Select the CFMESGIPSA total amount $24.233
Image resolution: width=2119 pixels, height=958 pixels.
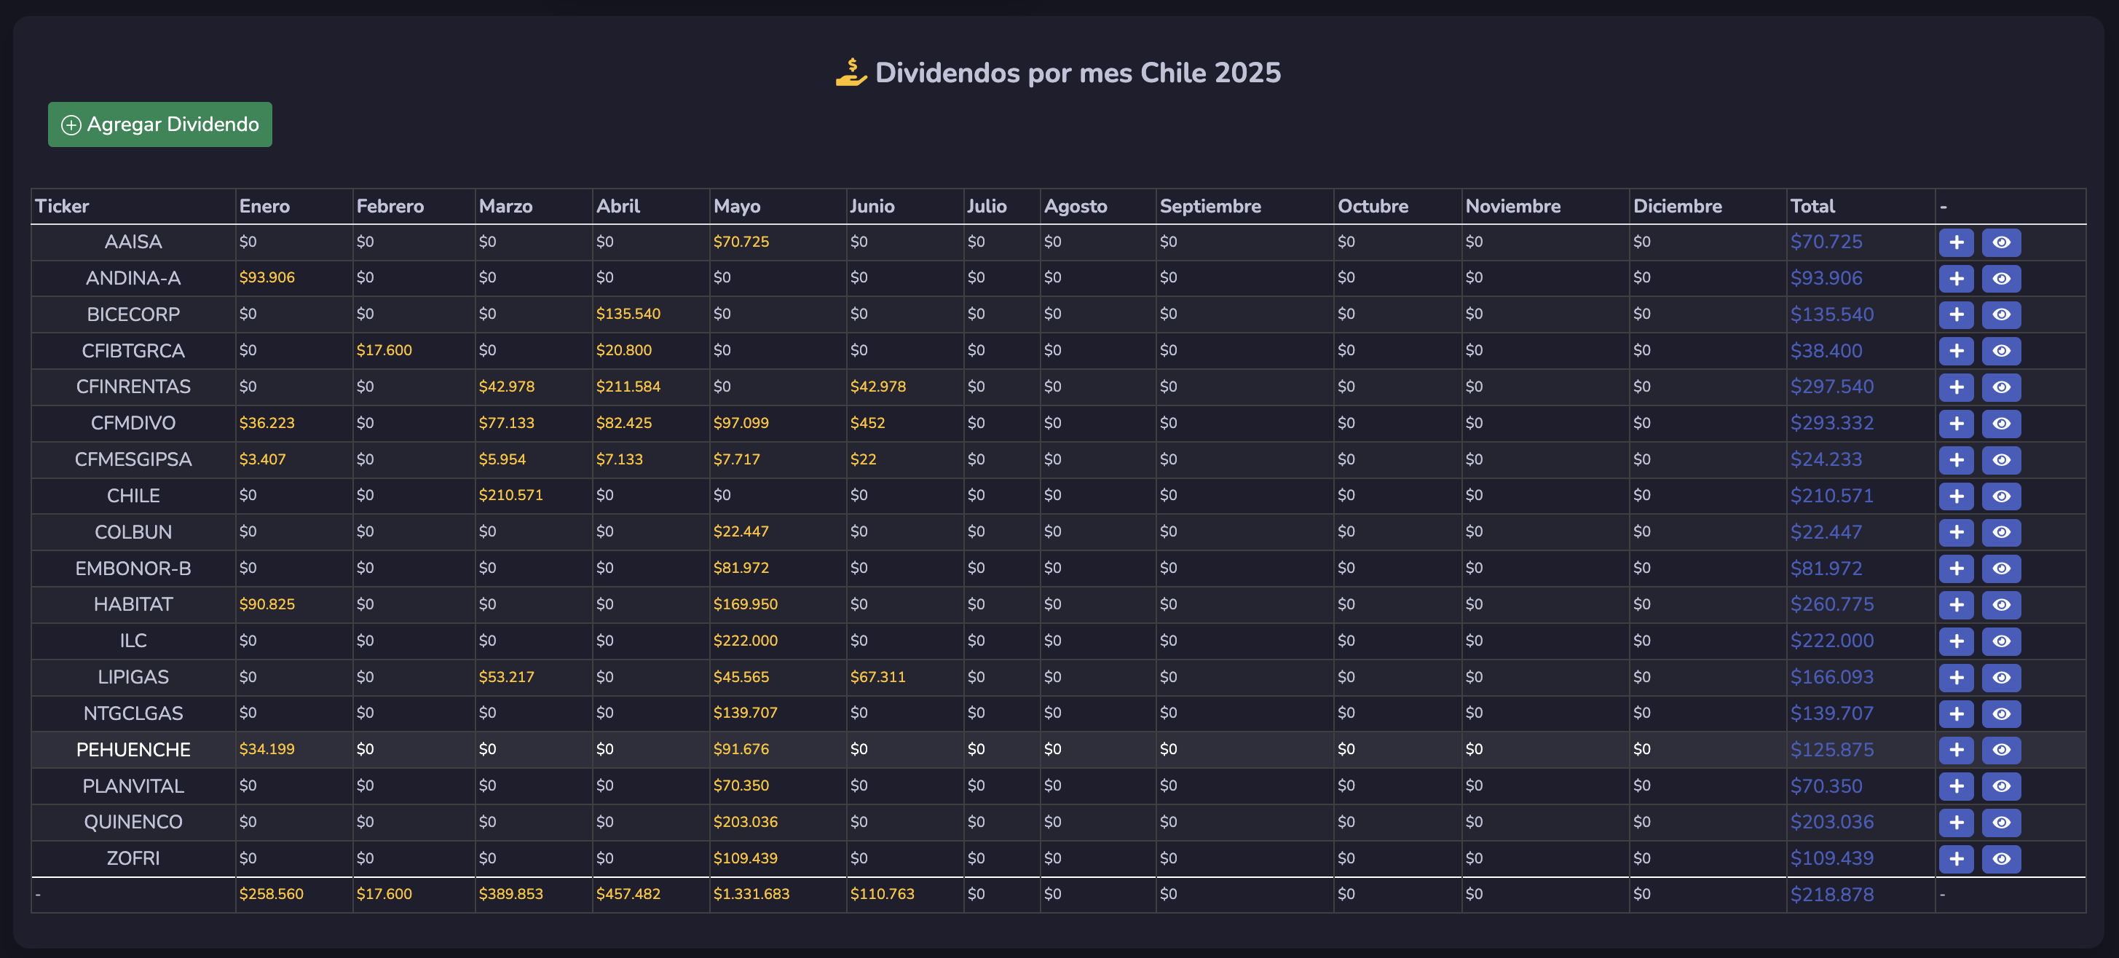[x=1826, y=459]
